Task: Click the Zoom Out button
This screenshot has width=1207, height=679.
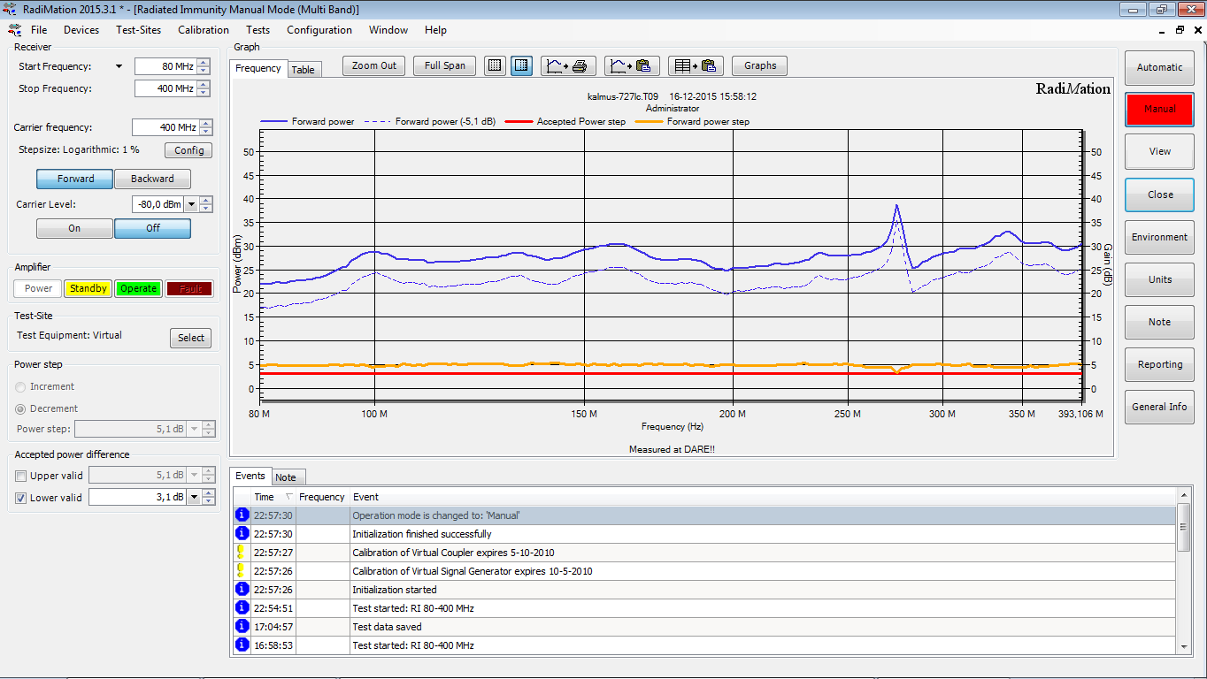Action: coord(374,65)
